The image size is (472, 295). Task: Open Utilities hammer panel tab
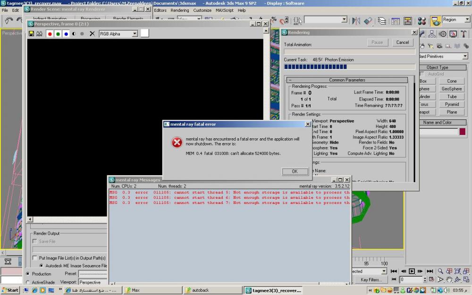464,34
